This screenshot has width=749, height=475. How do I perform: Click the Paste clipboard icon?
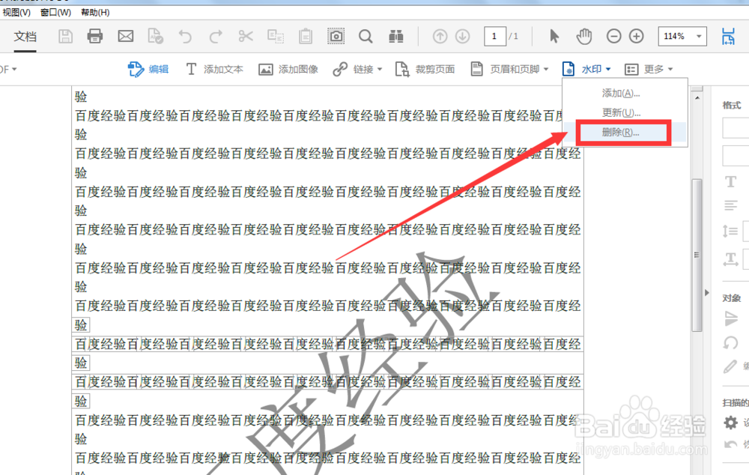pyautogui.click(x=306, y=36)
